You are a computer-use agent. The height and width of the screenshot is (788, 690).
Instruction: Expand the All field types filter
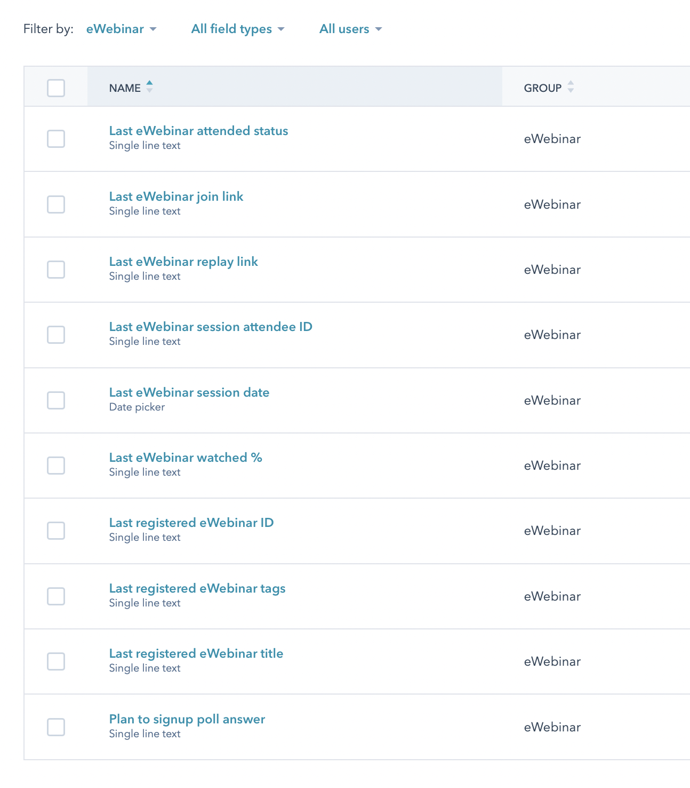[237, 29]
